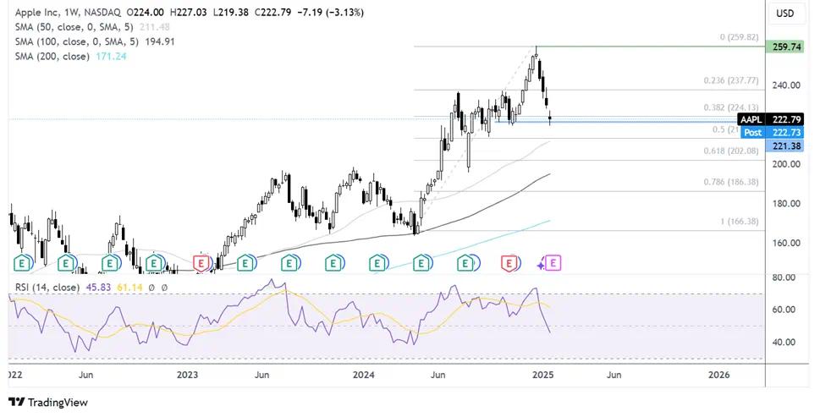Click the 240.00 price axis label
820x417 pixels.
point(786,85)
